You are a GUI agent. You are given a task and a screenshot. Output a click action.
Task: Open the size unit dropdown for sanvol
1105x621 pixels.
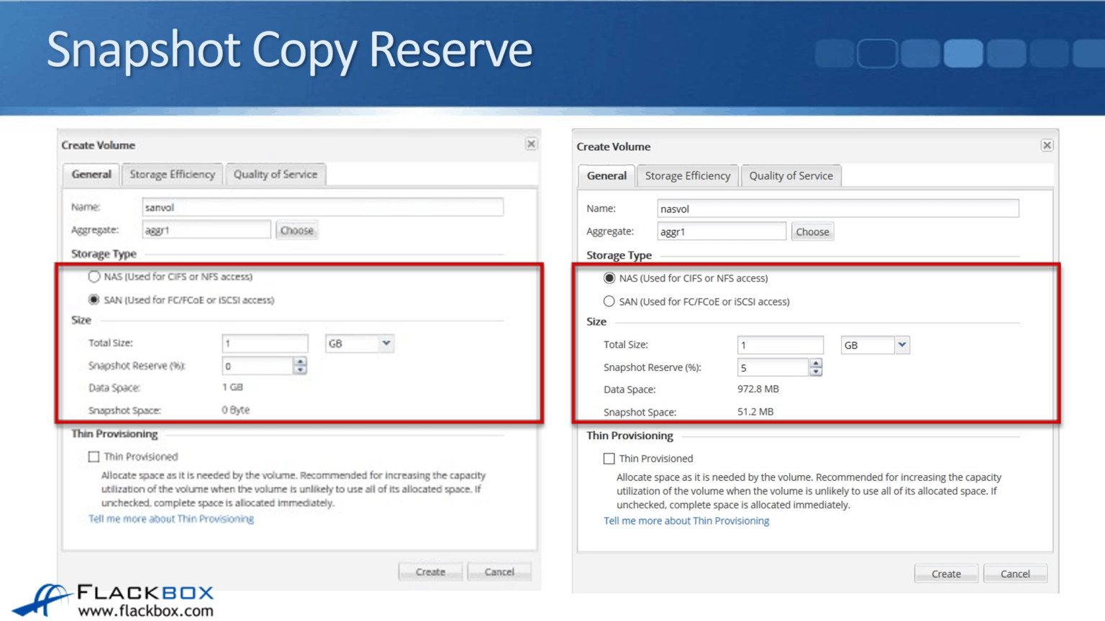[386, 344]
